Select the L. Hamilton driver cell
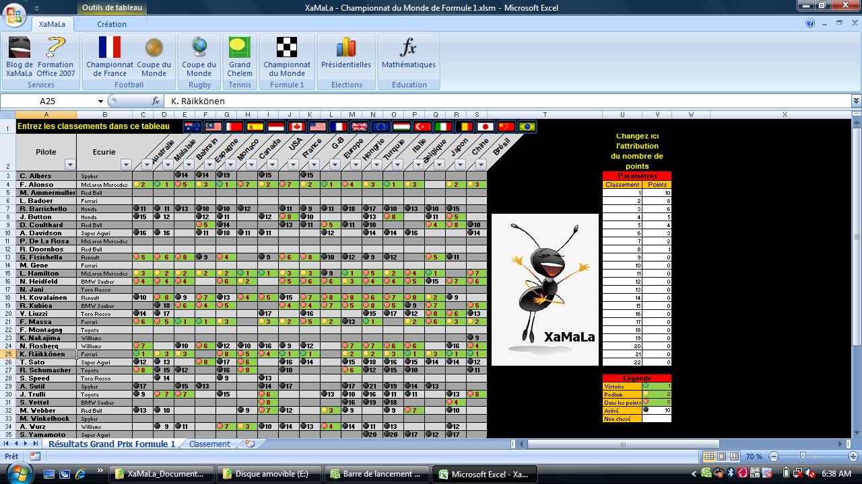 coord(46,274)
